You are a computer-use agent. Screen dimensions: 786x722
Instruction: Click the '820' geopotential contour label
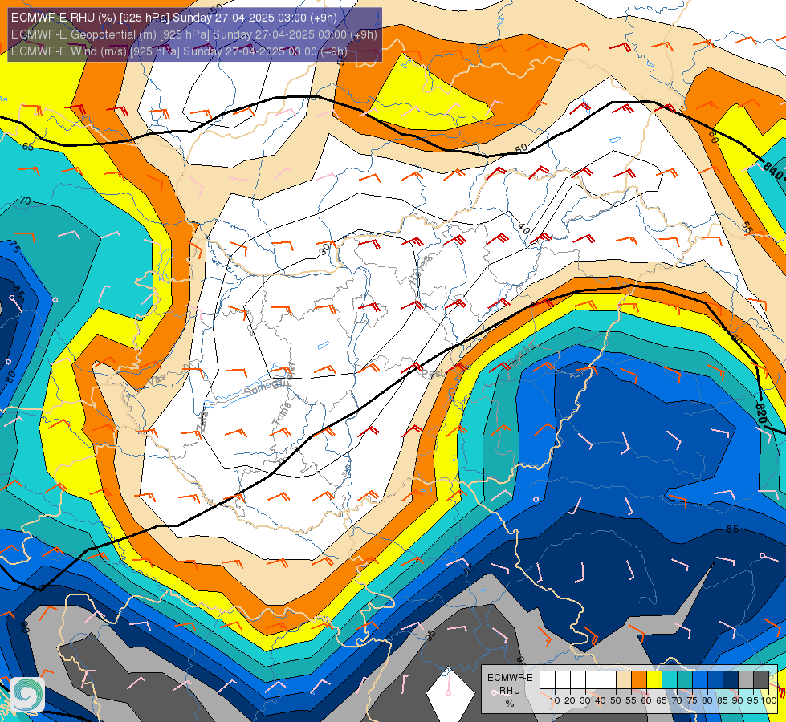761,414
